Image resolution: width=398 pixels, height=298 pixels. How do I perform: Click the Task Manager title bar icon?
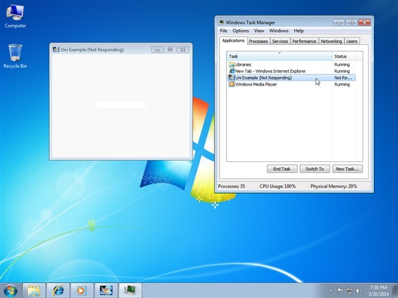tap(221, 22)
